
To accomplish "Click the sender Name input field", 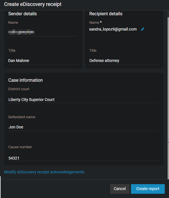I will click(x=43, y=32).
